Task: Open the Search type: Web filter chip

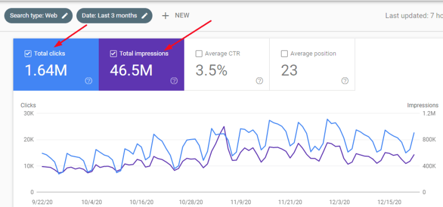Action: pyautogui.click(x=39, y=16)
